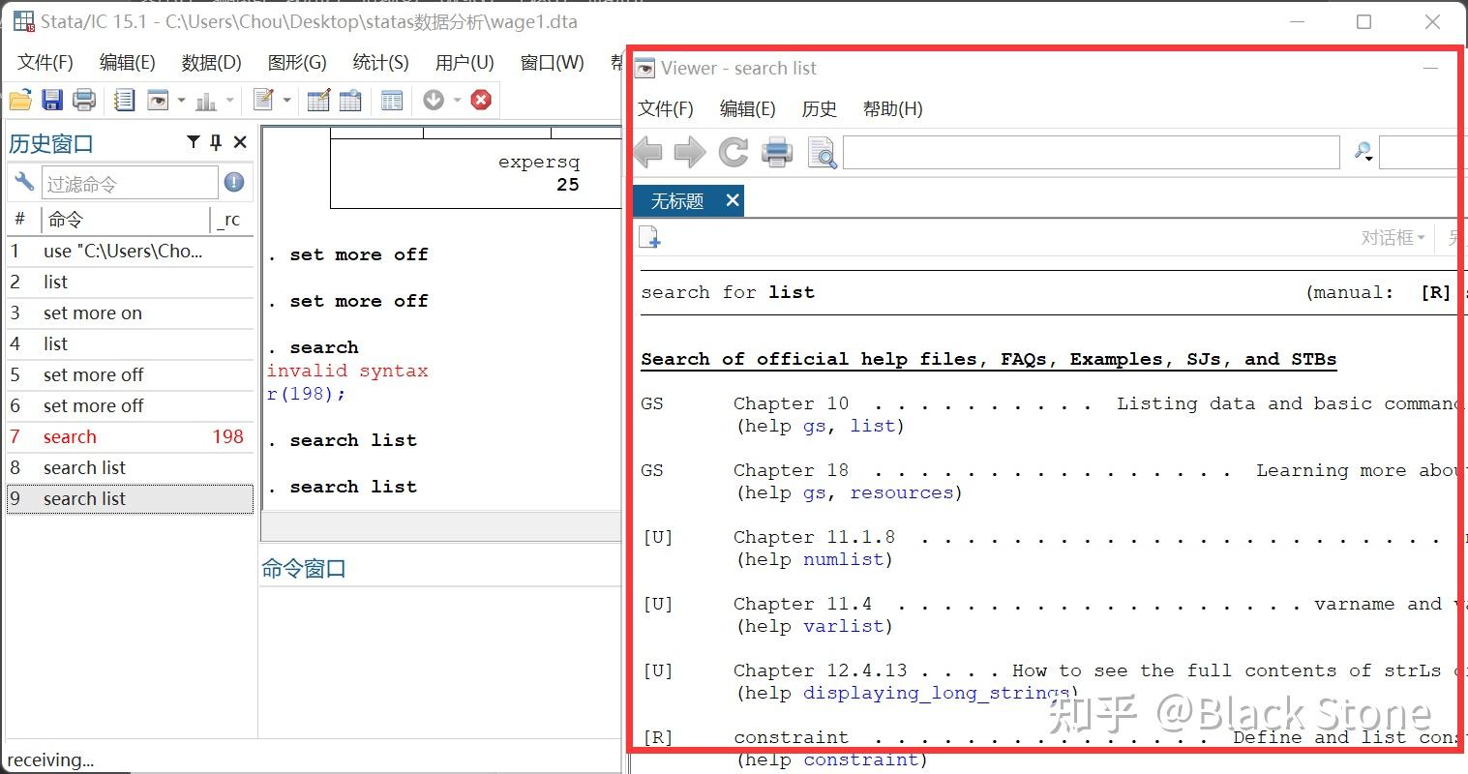
Task: Open the Viewer 帮助(H) menu
Action: (893, 109)
